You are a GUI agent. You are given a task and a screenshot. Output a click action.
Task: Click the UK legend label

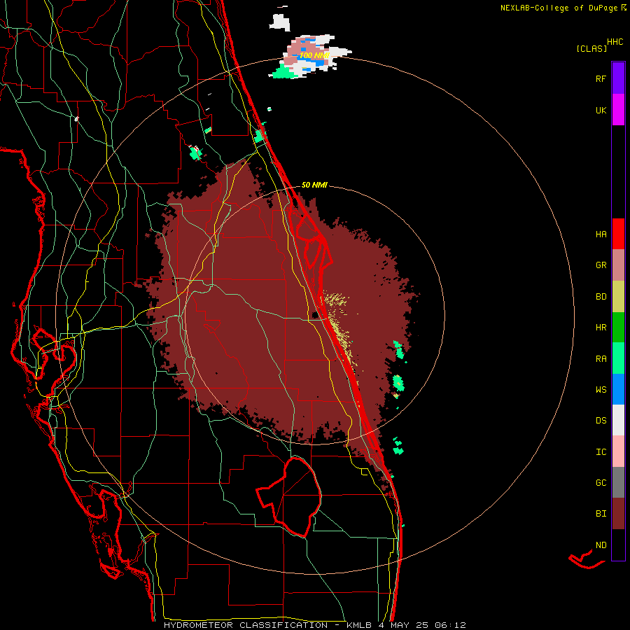pos(601,110)
